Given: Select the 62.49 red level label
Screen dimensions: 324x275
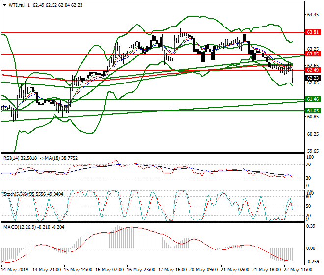Looking at the screenshot, I should [x=313, y=70].
